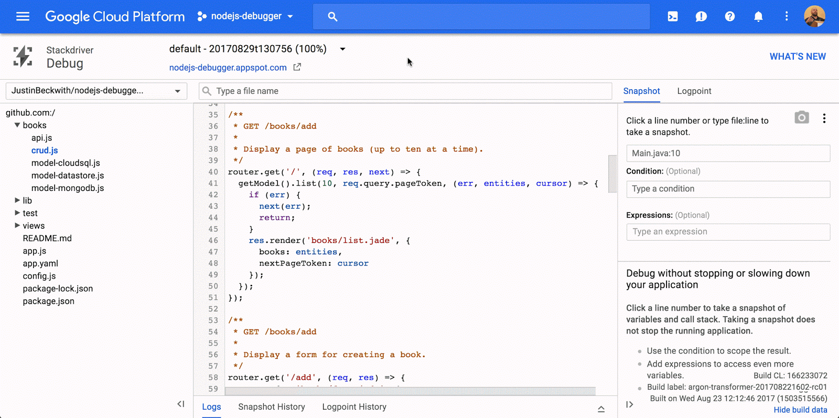Open the default version dropdown arrow
Viewport: 839px width, 418px height.
[x=342, y=49]
